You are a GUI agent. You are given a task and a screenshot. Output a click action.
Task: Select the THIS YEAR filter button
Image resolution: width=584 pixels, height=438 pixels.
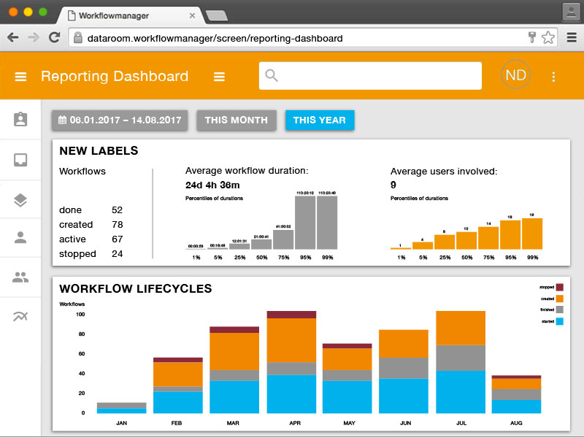[320, 120]
